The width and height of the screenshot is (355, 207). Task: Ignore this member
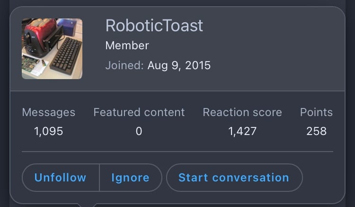point(131,178)
